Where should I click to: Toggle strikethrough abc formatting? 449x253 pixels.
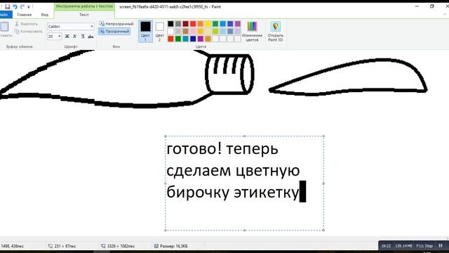tap(91, 37)
